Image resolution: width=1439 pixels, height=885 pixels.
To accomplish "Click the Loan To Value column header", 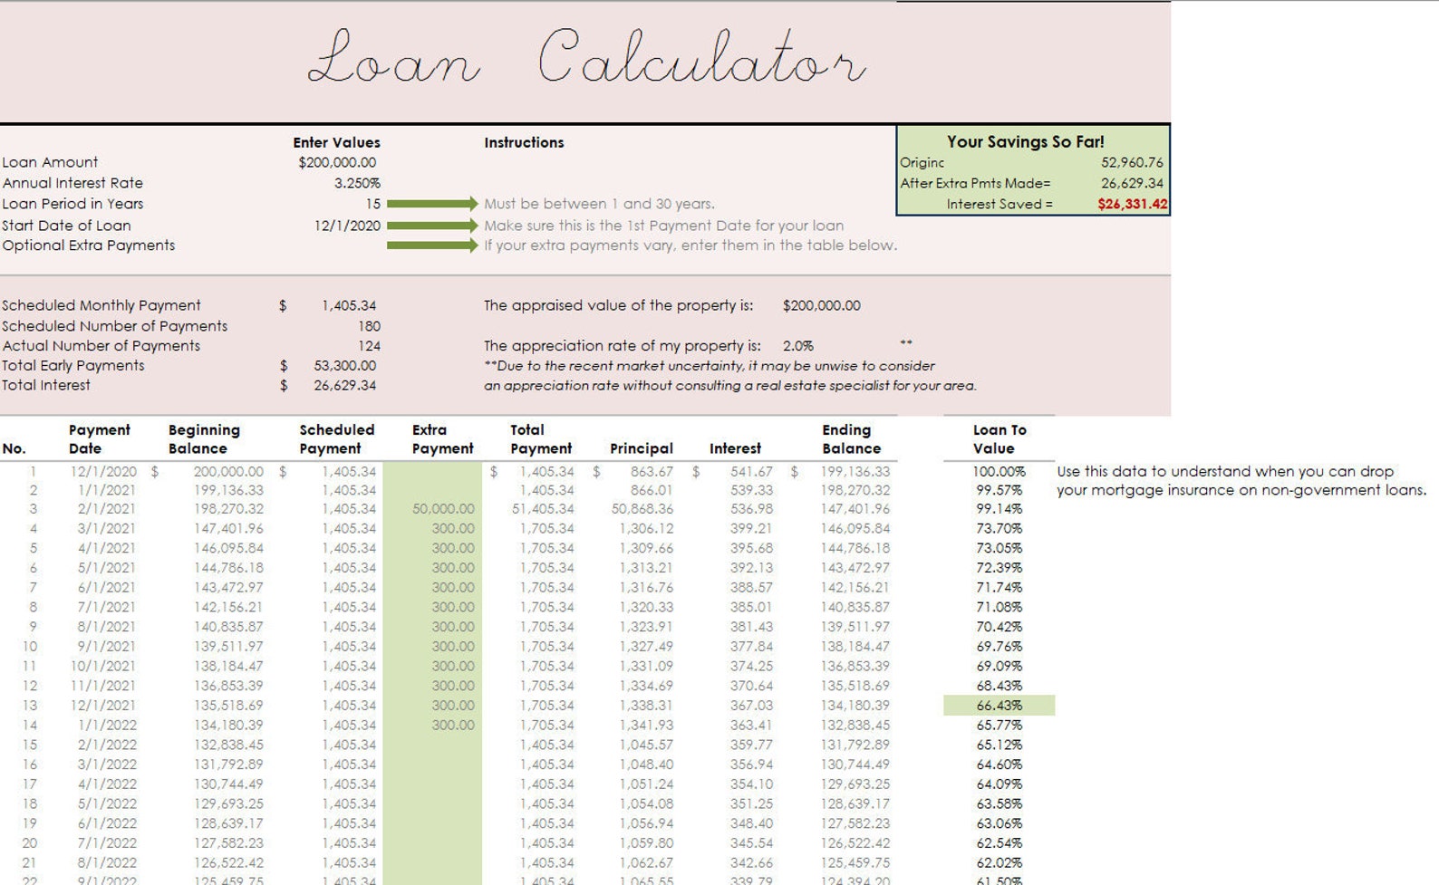I will (1000, 439).
